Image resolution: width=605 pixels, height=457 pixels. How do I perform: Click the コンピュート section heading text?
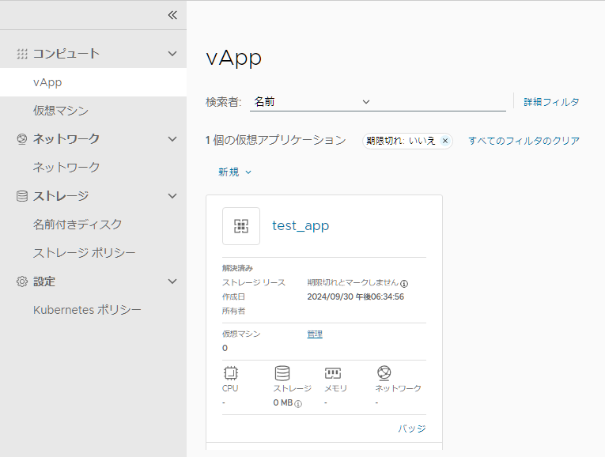pos(66,54)
